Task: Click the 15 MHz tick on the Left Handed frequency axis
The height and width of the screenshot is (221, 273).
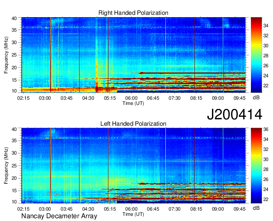Action: coord(14,191)
